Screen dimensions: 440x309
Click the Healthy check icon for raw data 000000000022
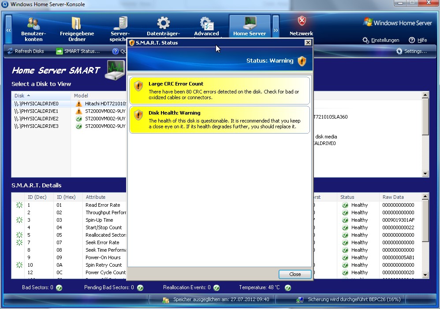345,227
